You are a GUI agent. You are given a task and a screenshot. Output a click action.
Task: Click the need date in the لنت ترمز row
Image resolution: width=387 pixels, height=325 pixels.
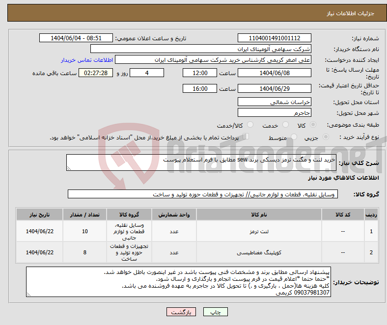pyautogui.click(x=39, y=231)
